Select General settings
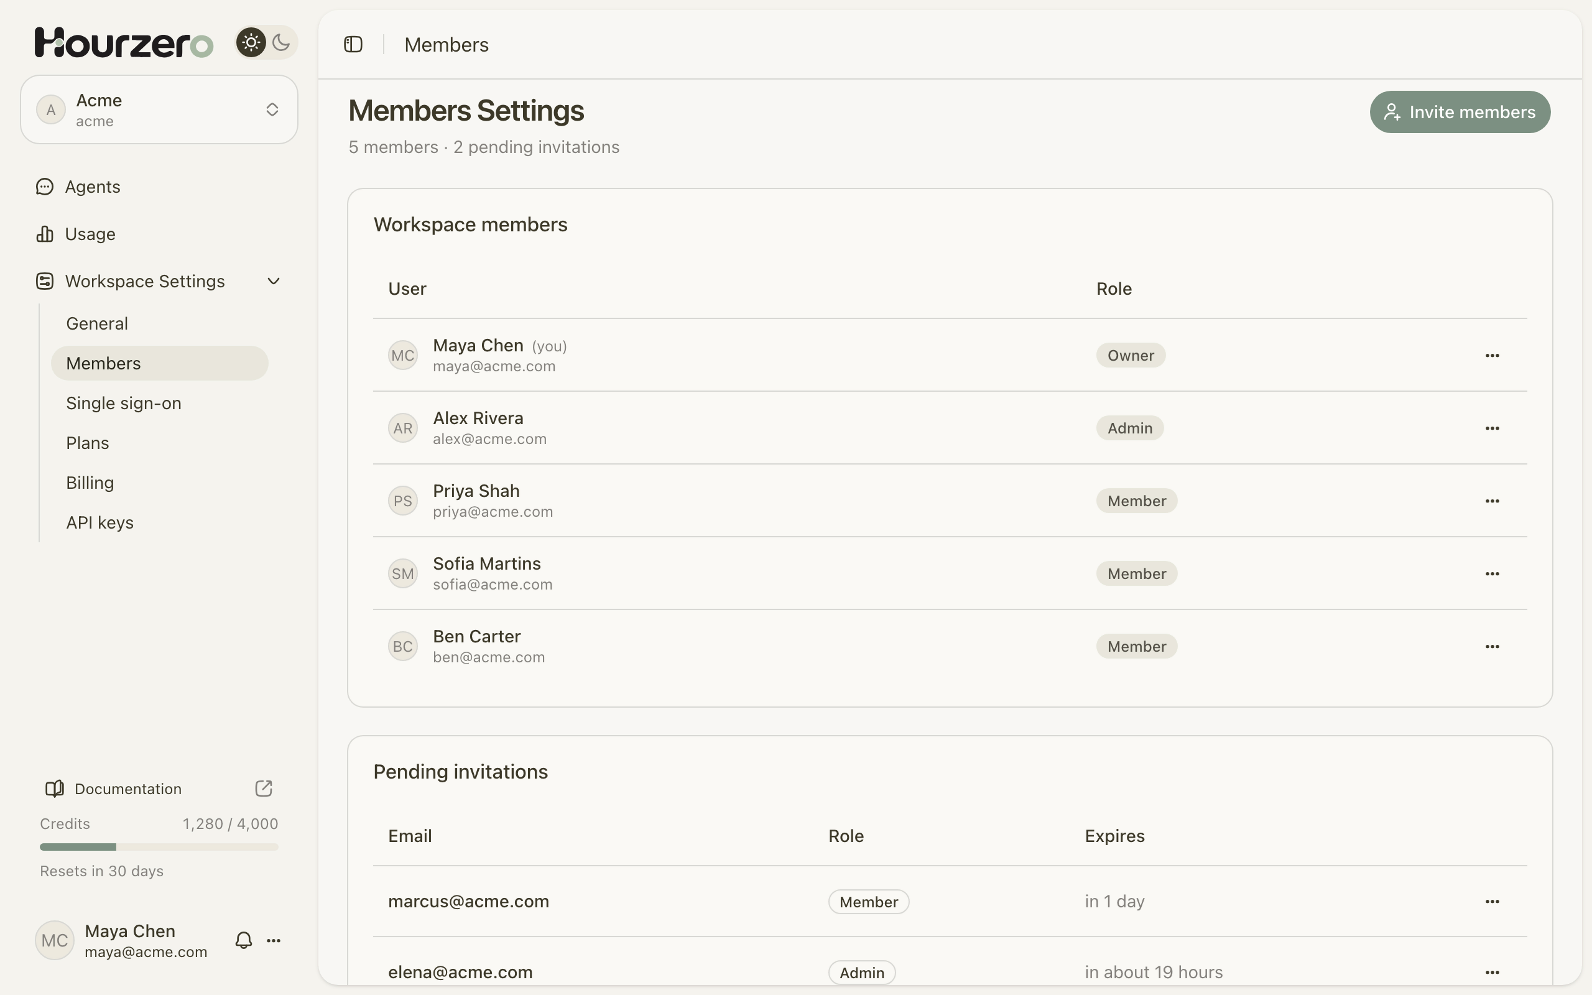This screenshot has height=995, width=1592. click(160, 324)
